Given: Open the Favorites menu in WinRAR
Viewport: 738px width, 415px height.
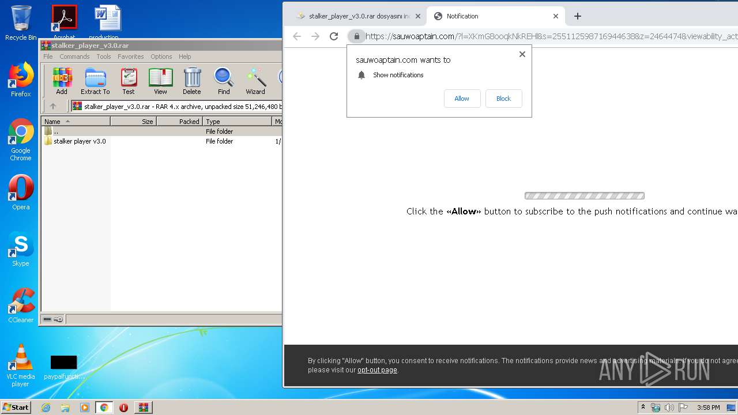Looking at the screenshot, I should click(x=131, y=56).
